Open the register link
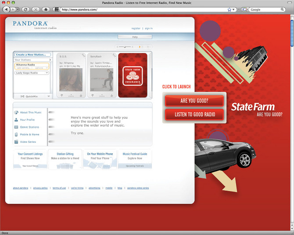This screenshot has height=235, width=294. (x=136, y=29)
